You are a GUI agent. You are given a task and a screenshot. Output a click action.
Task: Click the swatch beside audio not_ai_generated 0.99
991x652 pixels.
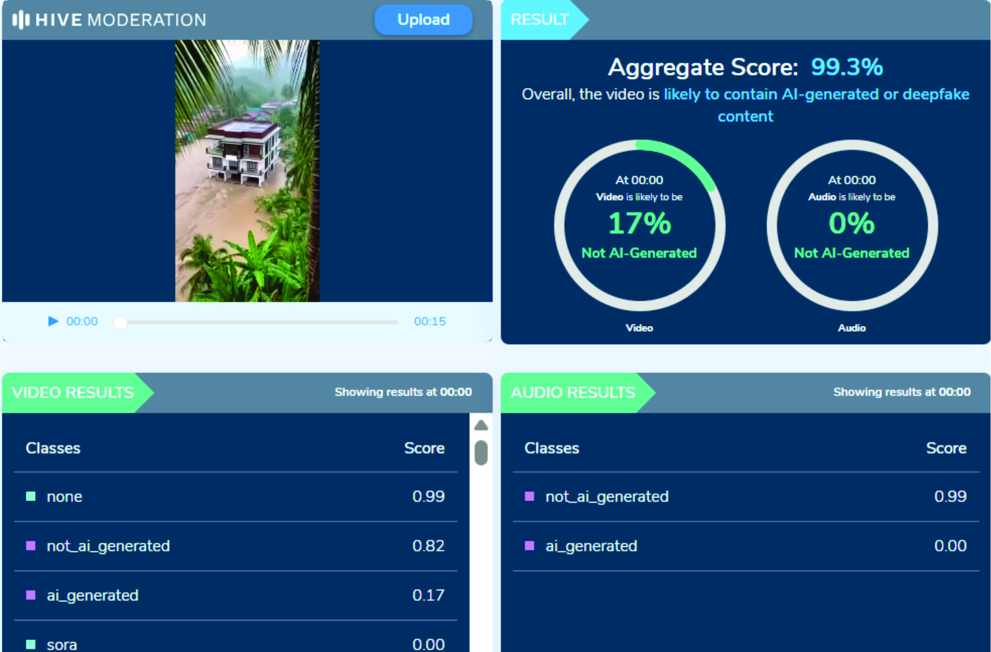tap(529, 496)
